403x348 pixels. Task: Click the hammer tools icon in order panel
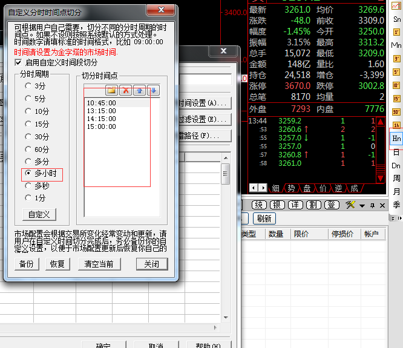pyautogui.click(x=350, y=205)
